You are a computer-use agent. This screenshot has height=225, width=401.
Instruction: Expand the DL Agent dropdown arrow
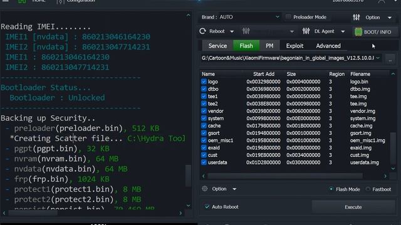[x=343, y=31]
